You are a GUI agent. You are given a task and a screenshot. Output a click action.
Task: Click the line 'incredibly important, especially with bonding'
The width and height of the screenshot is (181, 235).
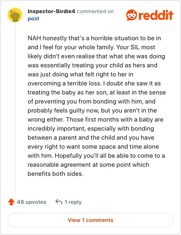(x=91, y=128)
